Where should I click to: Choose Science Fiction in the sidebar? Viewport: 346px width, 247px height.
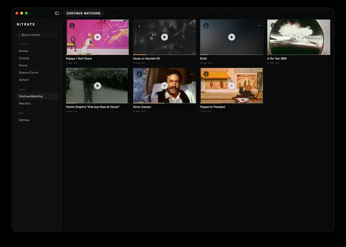[37, 73]
